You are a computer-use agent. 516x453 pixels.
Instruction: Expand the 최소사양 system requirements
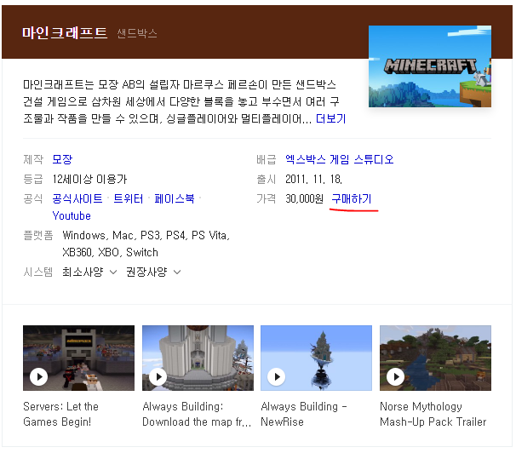point(89,272)
